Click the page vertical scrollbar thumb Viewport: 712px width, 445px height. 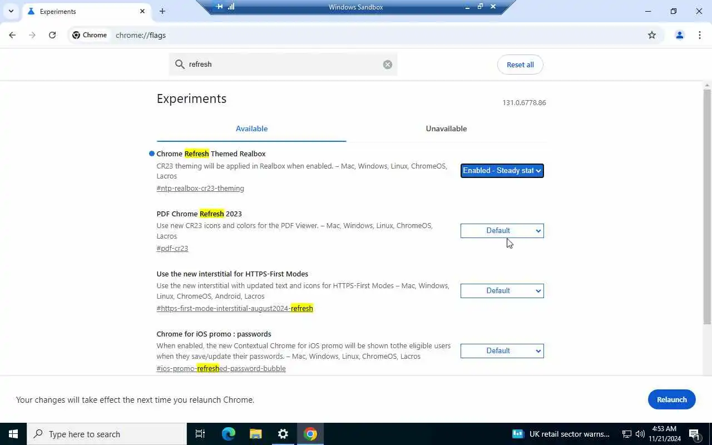tap(708, 207)
